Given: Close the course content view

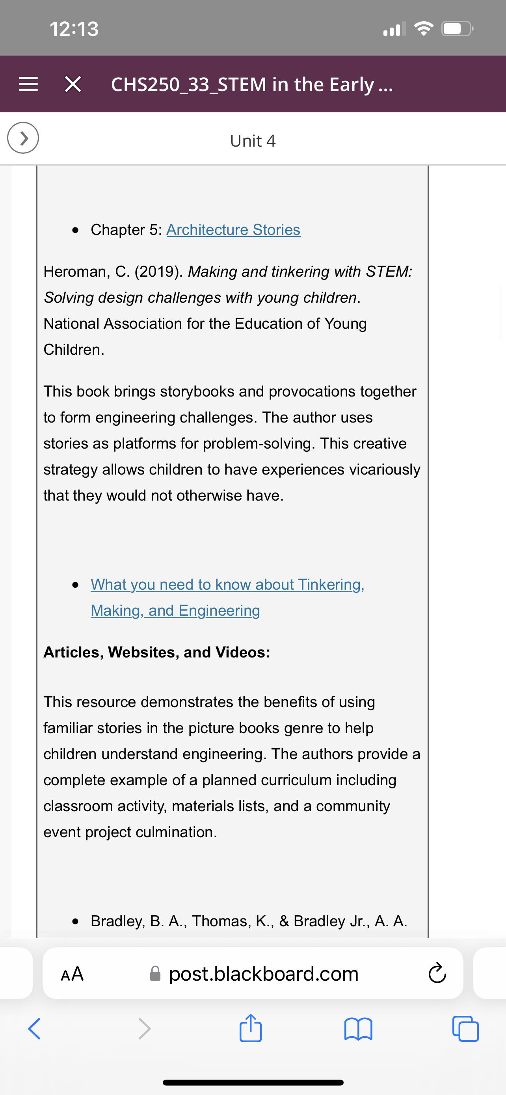Looking at the screenshot, I should pos(73,84).
